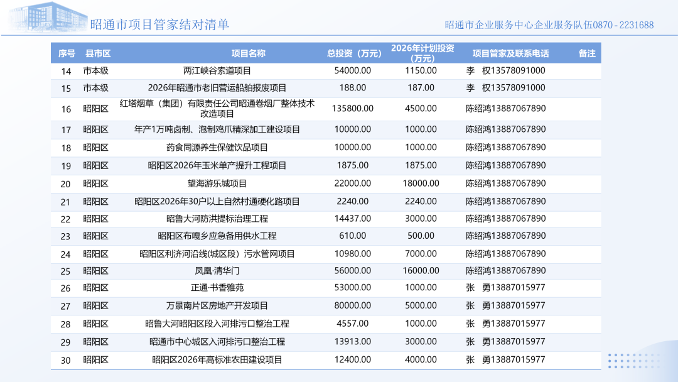Select 昭阳区布嘎乡应急备用供水工程
The image size is (678, 382).
coord(217,236)
